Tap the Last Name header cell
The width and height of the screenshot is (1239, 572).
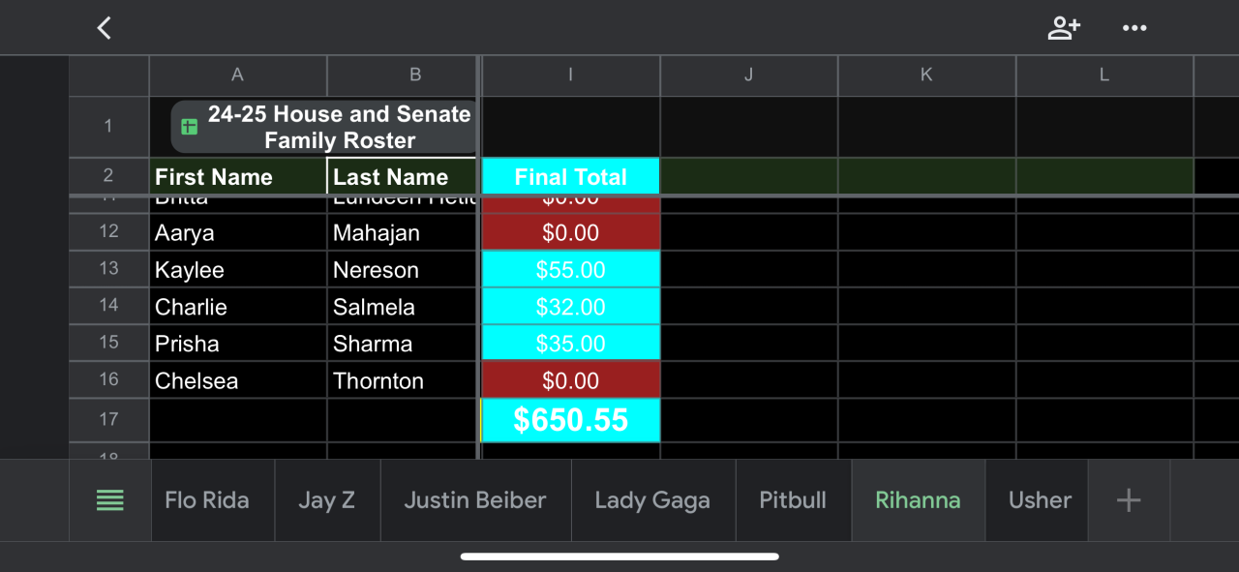click(x=402, y=177)
